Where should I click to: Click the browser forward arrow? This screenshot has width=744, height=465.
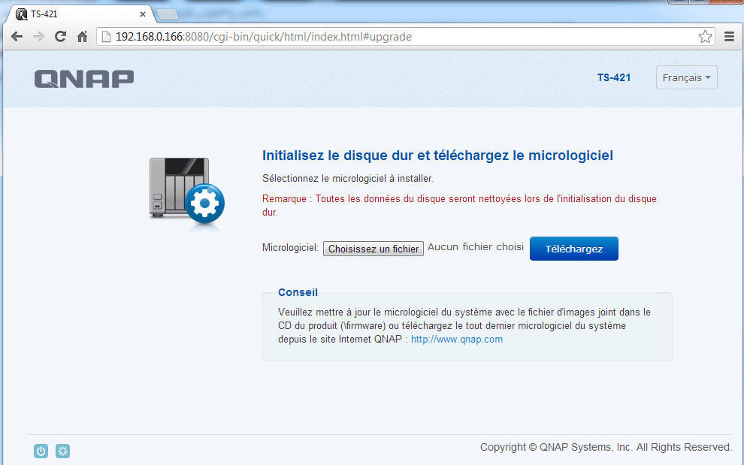(38, 36)
